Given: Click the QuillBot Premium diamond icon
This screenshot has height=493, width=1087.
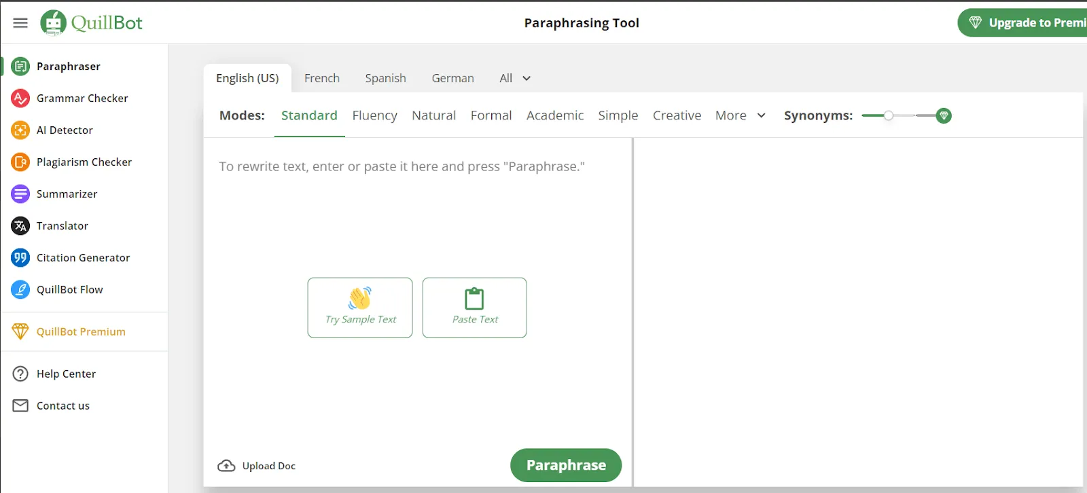Looking at the screenshot, I should click(x=20, y=331).
